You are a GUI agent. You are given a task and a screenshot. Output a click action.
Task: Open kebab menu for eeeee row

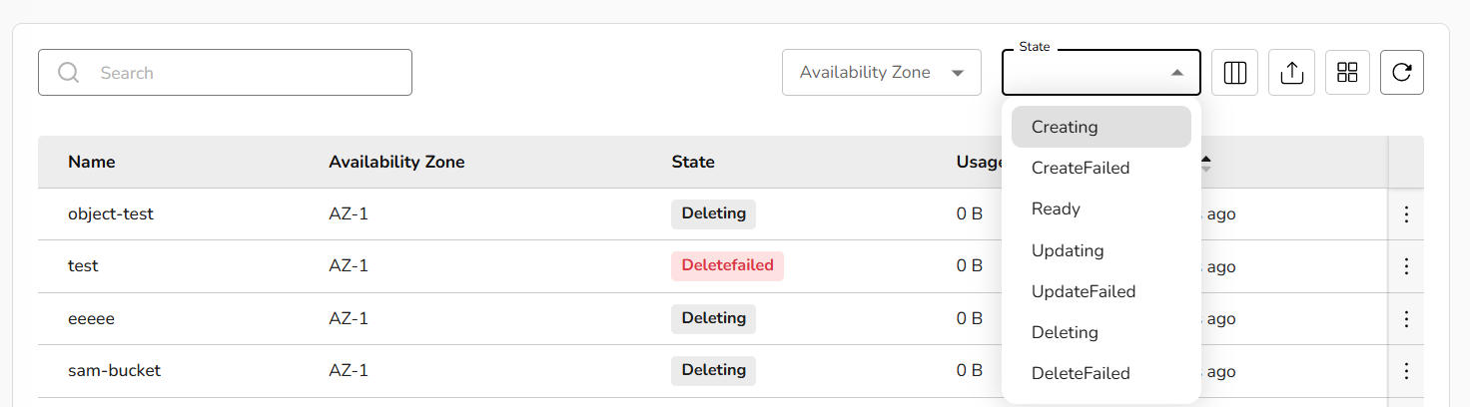tap(1406, 319)
